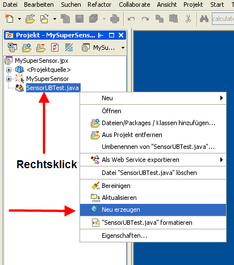Choose Datei "SensorUBTest.java" löschen
234x265 pixels.
153,173
